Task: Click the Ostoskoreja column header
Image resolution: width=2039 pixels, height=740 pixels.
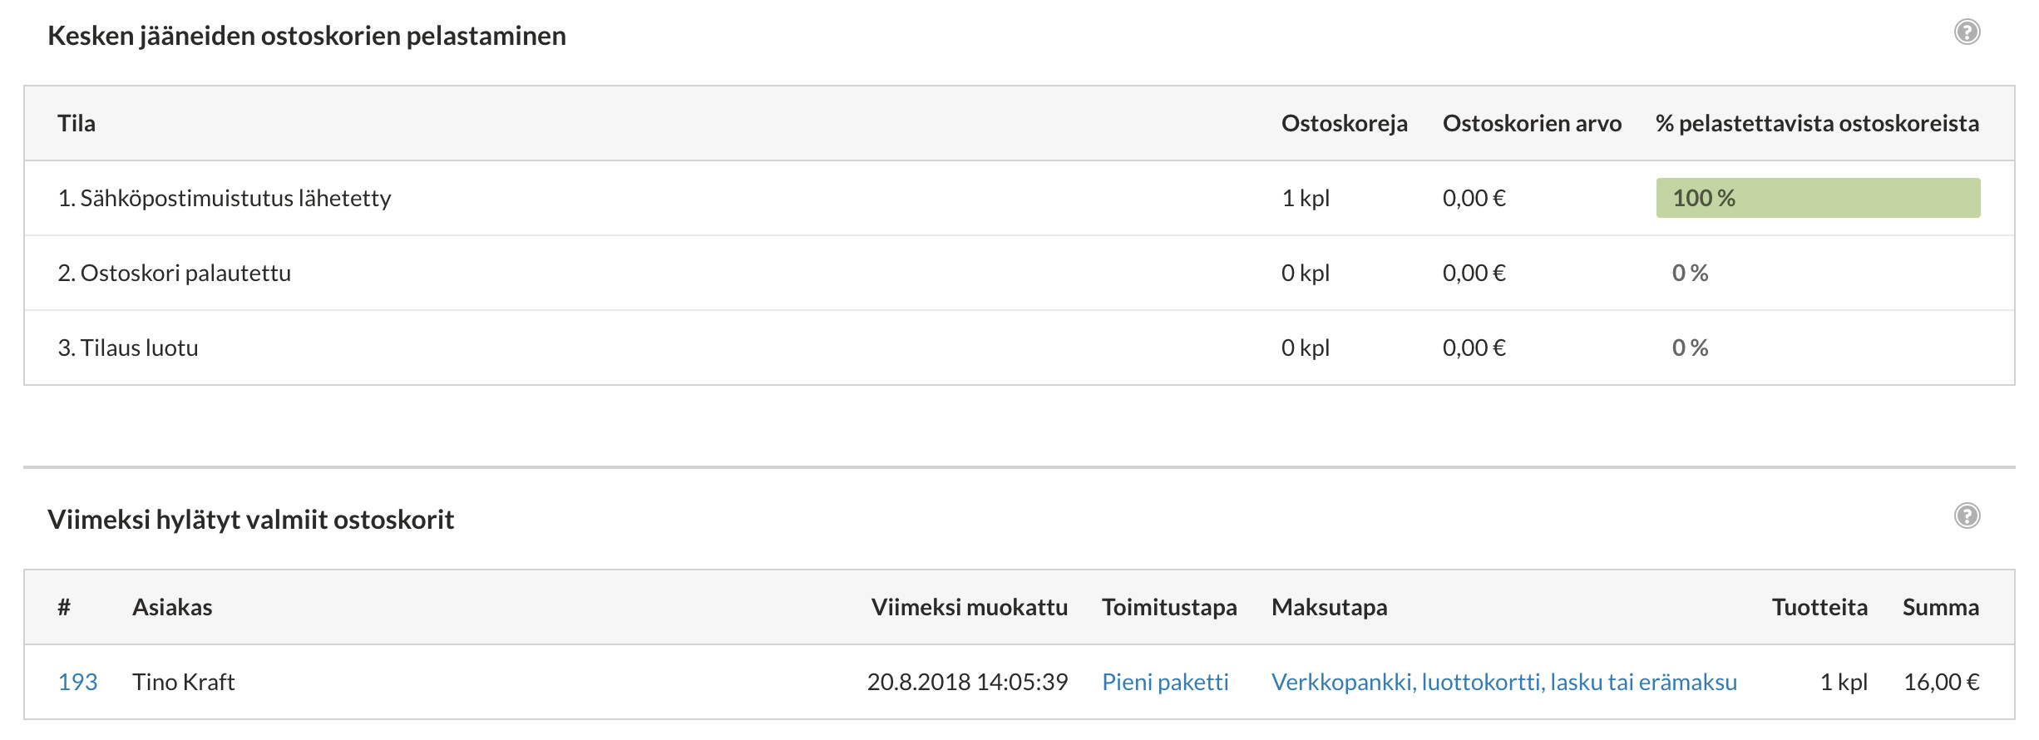Action: coord(1344,123)
